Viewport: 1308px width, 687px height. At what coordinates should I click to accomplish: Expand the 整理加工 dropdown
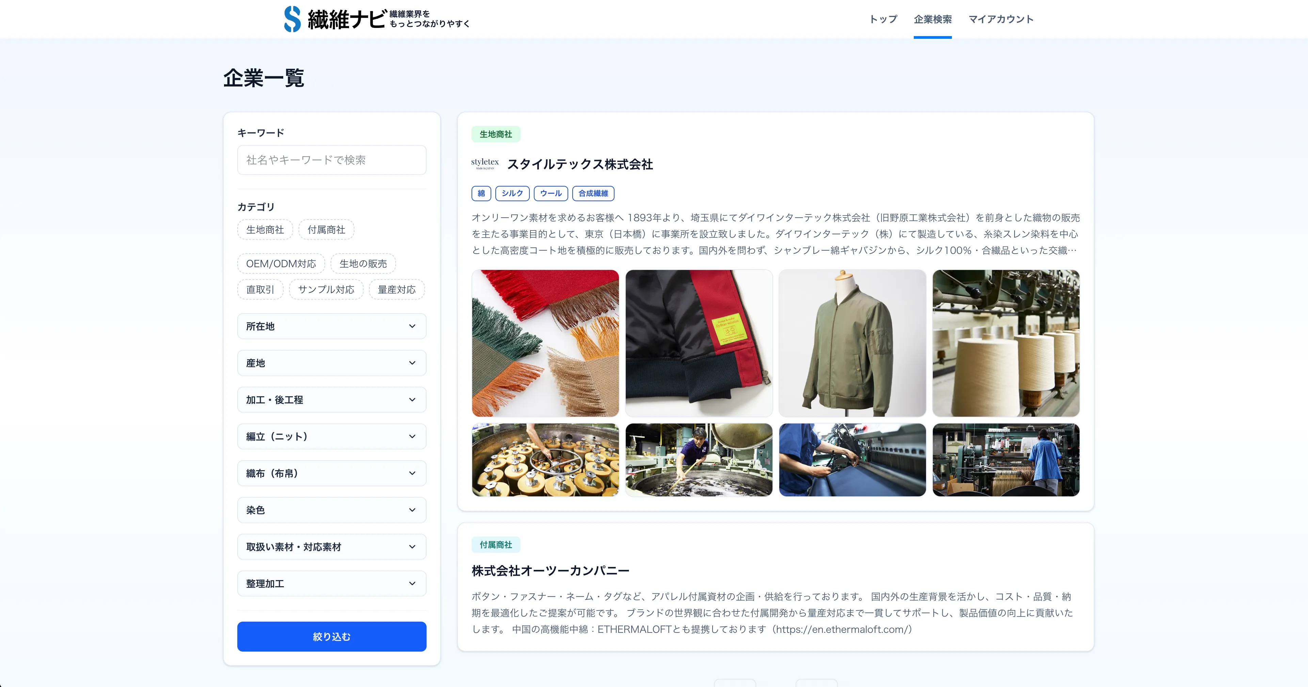(331, 584)
